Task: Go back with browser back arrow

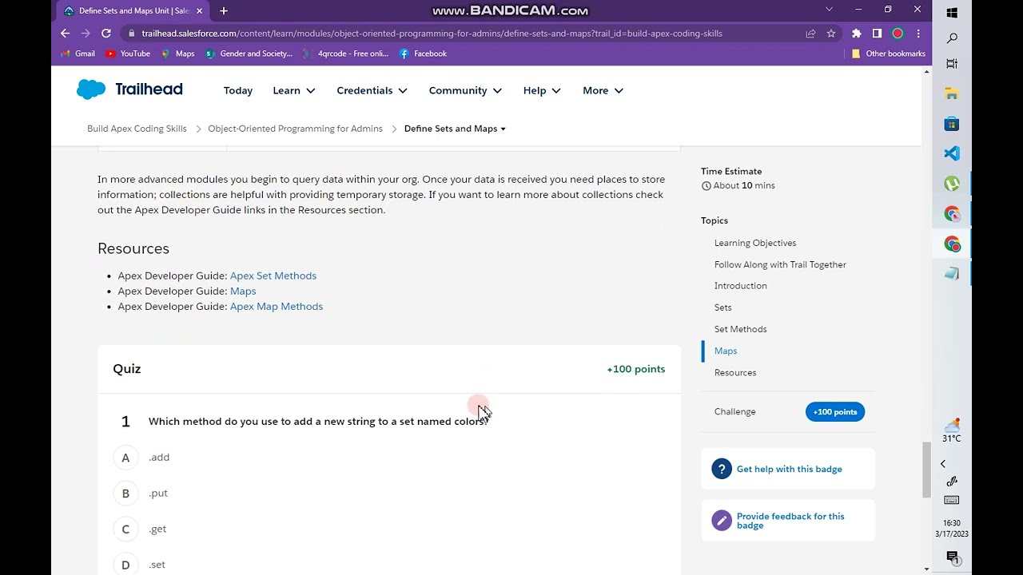Action: click(65, 34)
